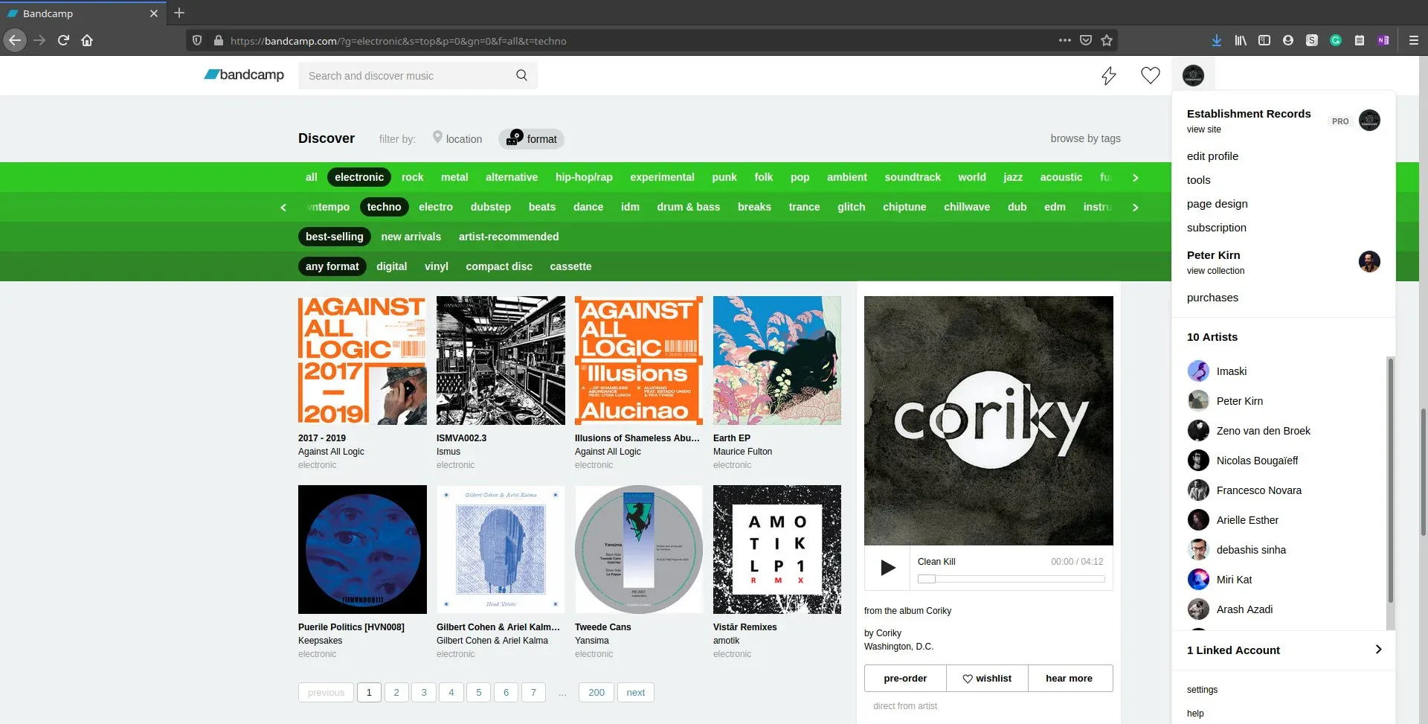The image size is (1428, 724).
Task: Click the Nicolas Bougaïeff avatar
Action: point(1198,460)
